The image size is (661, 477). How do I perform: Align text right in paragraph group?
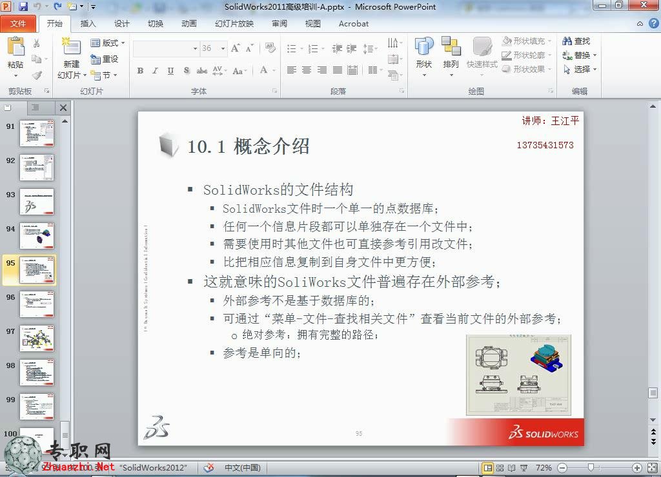pyautogui.click(x=321, y=70)
